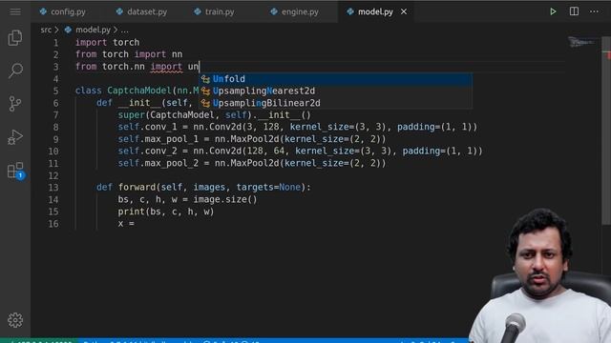Viewport: 611px width, 343px height.
Task: Click 'print(bs, c, h, w)' on line 15
Action: click(x=166, y=212)
